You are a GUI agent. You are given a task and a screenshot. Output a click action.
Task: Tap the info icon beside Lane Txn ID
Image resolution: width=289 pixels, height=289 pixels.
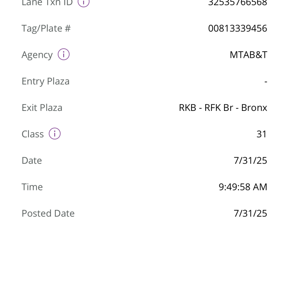coord(83,2)
